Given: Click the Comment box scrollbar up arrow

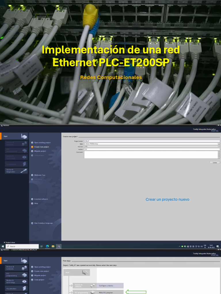Looking at the screenshot, I should 219,152.
